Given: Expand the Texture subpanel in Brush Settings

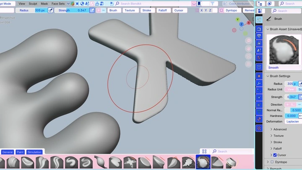Looking at the screenshot, I should coord(277,136).
